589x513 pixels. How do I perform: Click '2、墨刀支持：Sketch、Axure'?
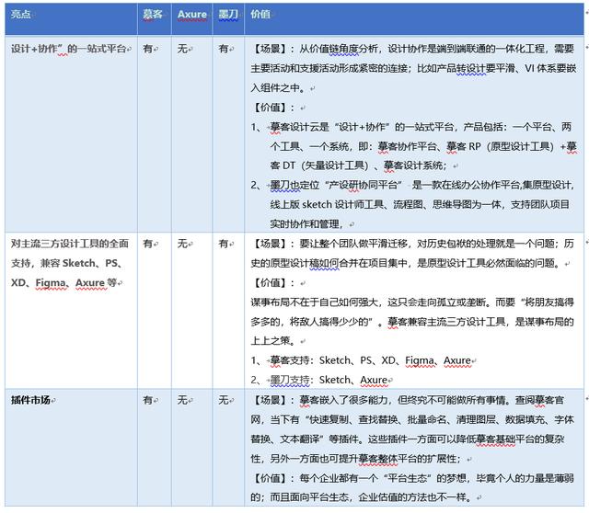click(319, 380)
